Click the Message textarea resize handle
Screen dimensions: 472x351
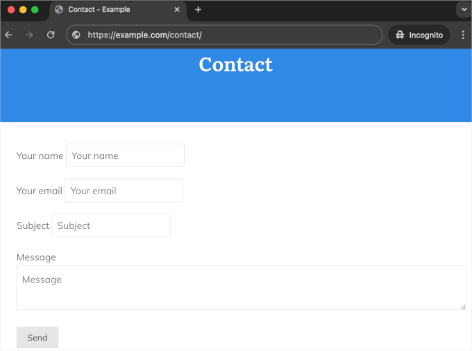[463, 307]
